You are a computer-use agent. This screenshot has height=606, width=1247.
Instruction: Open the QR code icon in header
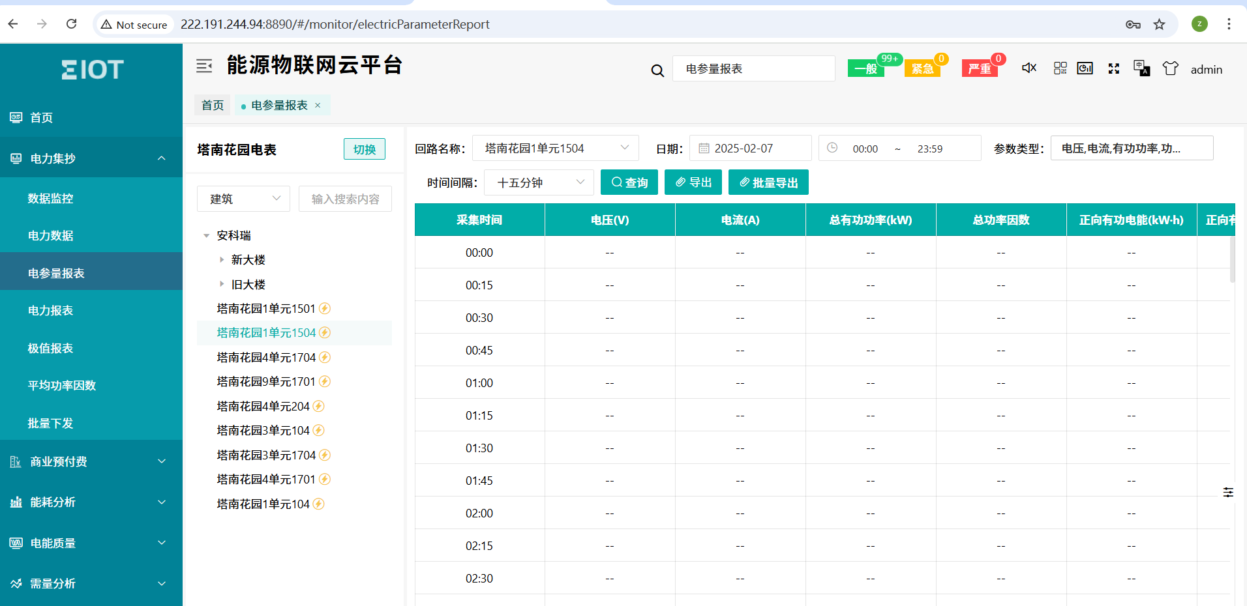coord(1060,68)
